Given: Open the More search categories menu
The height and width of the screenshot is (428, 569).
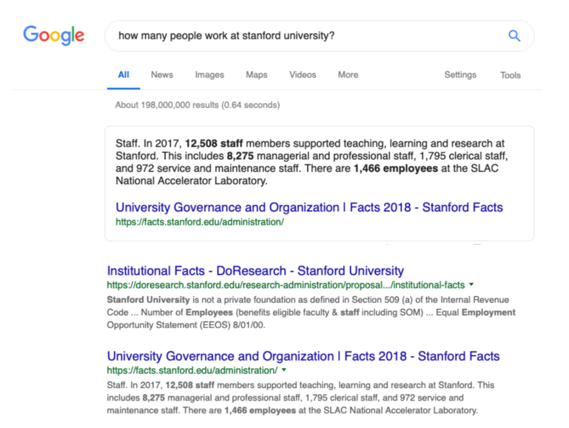Looking at the screenshot, I should 348,75.
